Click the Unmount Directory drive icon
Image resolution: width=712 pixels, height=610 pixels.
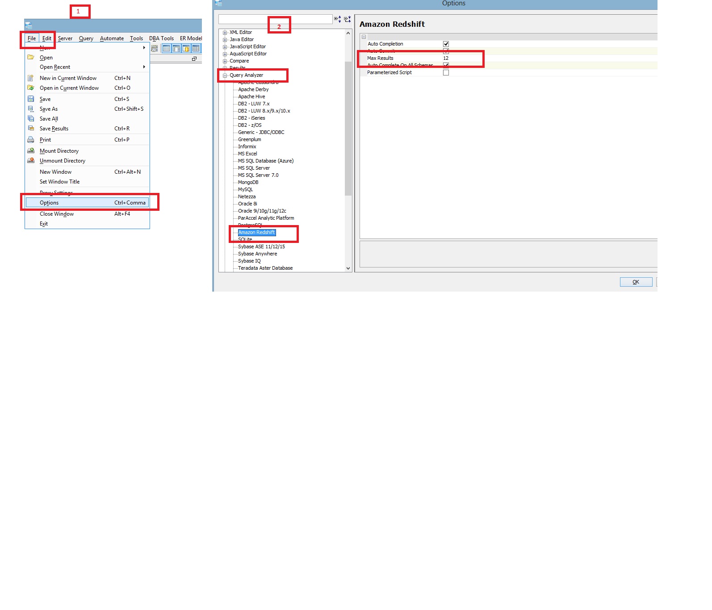point(31,160)
